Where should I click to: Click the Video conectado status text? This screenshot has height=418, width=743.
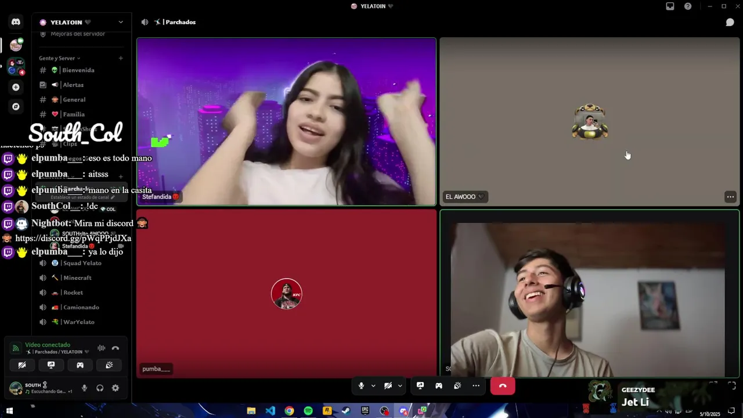48,345
